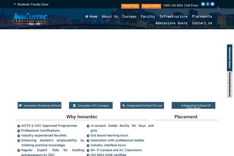Viewport: 234px width, 156px height.
Task: Click building icon on UG Campus button
Action: 74,106
